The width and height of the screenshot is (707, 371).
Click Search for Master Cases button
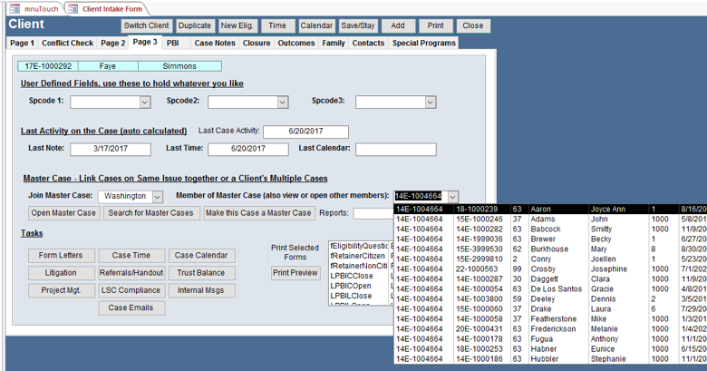click(x=150, y=213)
